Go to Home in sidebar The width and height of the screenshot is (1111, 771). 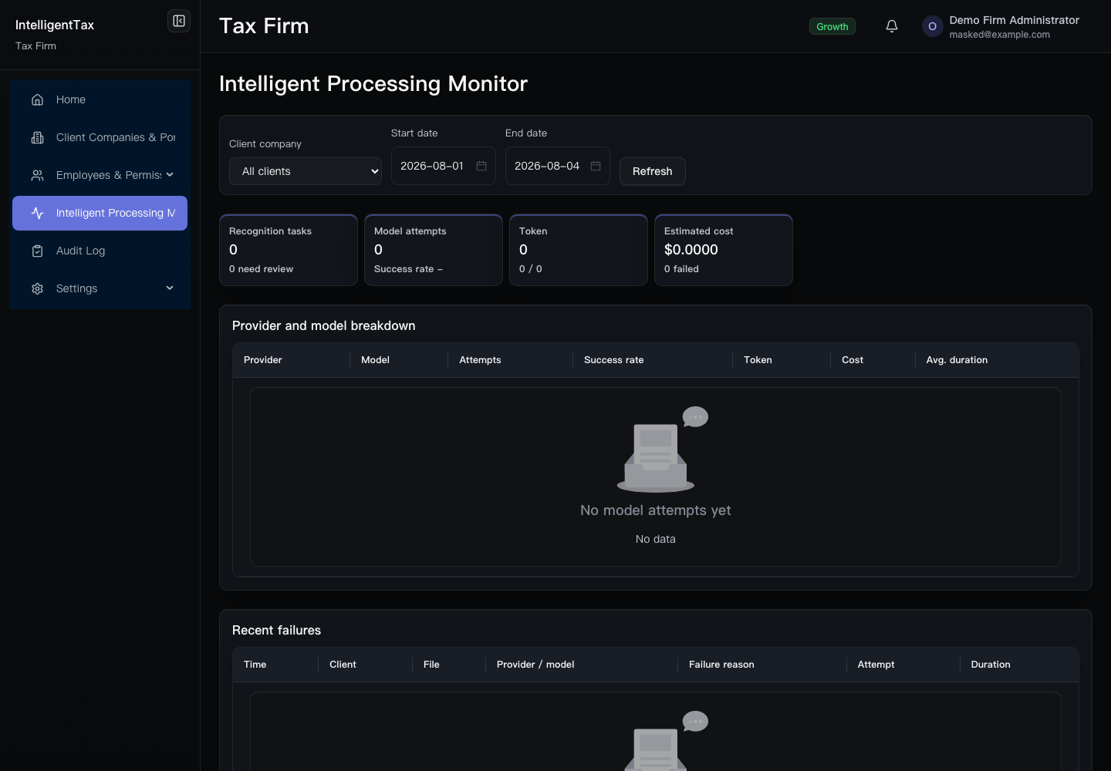[x=100, y=99]
